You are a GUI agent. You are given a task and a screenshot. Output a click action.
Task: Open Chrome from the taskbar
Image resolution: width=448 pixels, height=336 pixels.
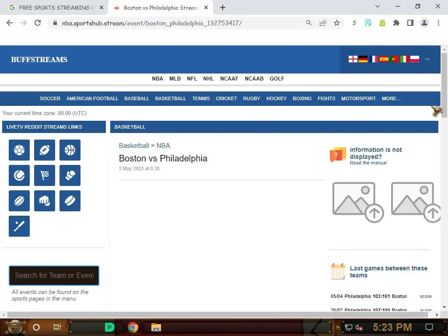(133, 327)
